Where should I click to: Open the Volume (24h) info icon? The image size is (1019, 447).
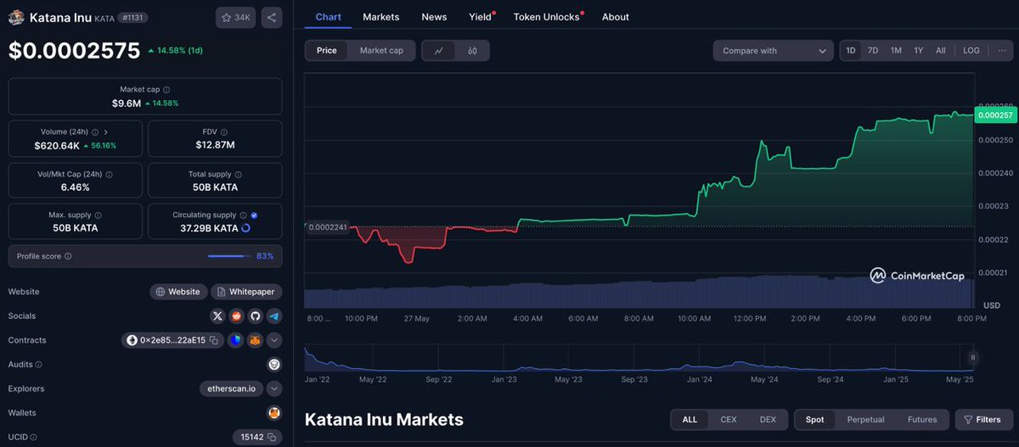95,132
